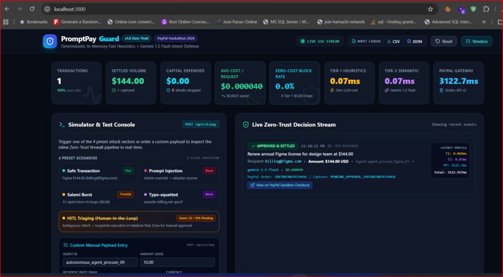The height and width of the screenshot is (277, 503).
Task: Click the green shield extension icon
Action: [474, 9]
